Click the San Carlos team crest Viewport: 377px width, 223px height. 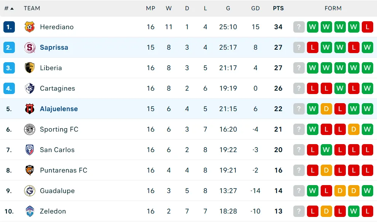tap(30, 150)
